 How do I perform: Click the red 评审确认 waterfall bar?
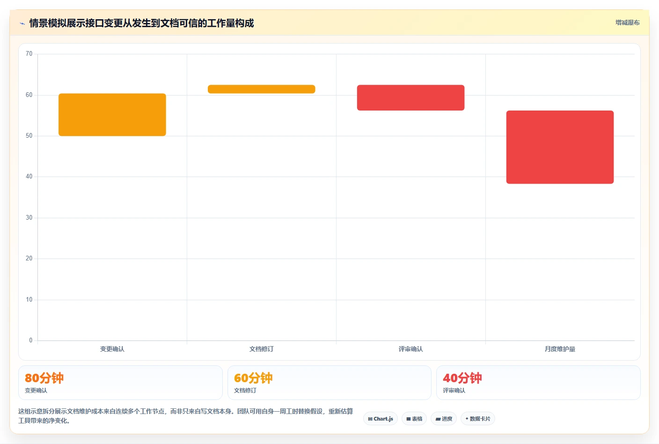pos(411,97)
